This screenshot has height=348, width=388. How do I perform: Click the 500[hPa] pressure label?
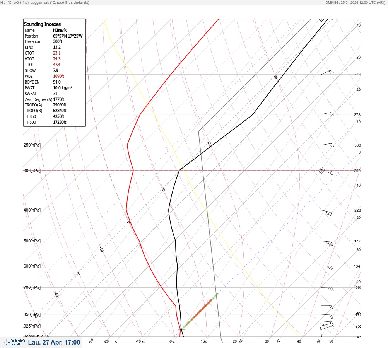(x=32, y=241)
